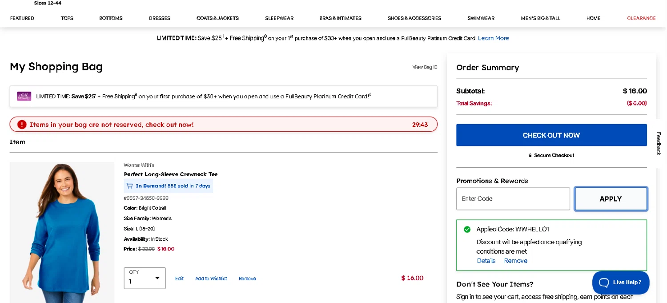The image size is (667, 303).
Task: Open the Shoes & Accessories menu
Action: (414, 18)
